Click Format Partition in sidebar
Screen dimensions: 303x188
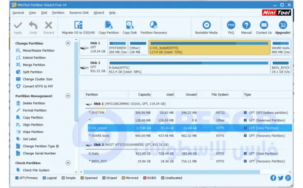pyautogui.click(x=34, y=110)
